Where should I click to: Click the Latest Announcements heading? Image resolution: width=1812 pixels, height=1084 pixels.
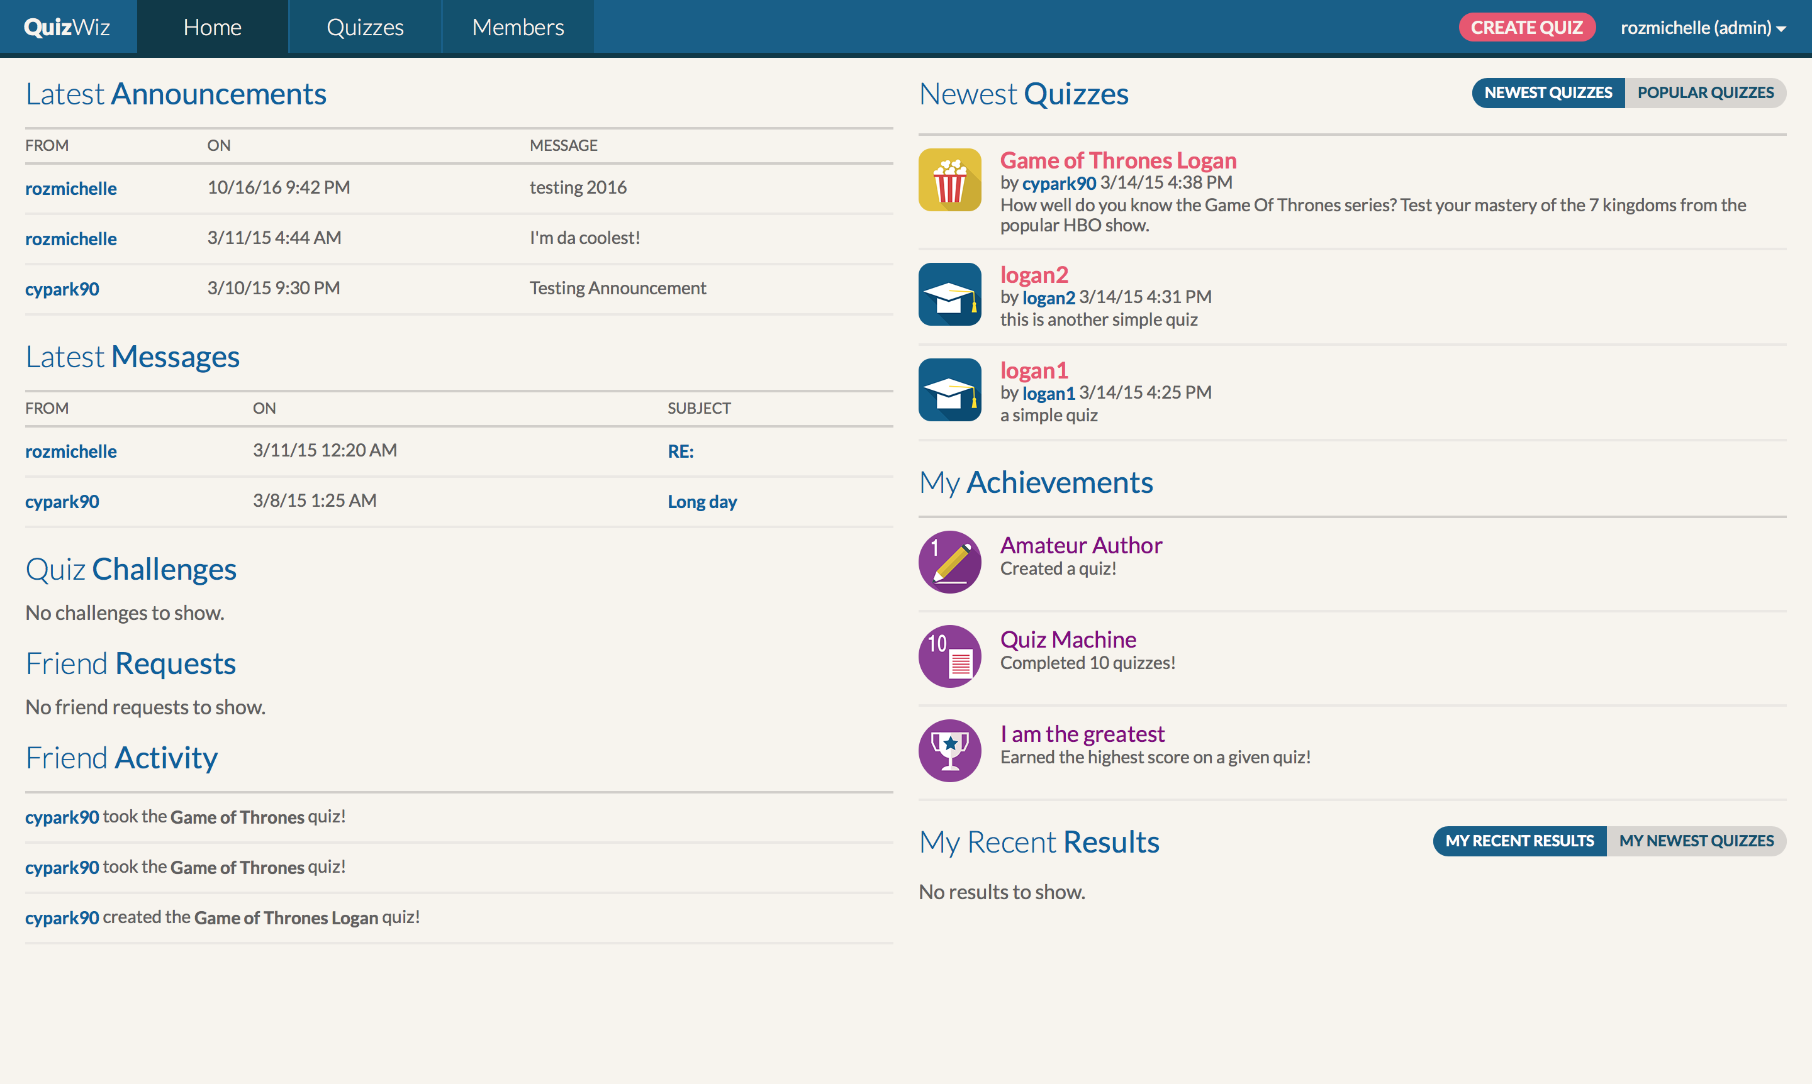[176, 94]
